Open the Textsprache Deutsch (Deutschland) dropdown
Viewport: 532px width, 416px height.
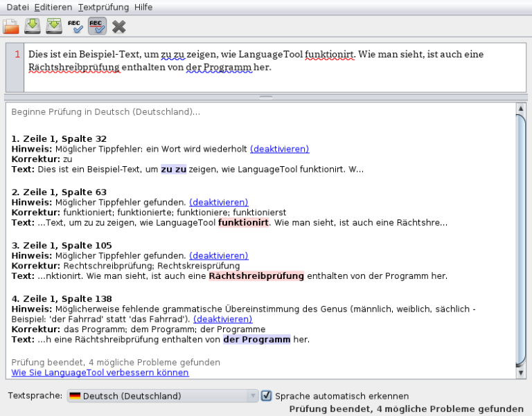tap(163, 396)
